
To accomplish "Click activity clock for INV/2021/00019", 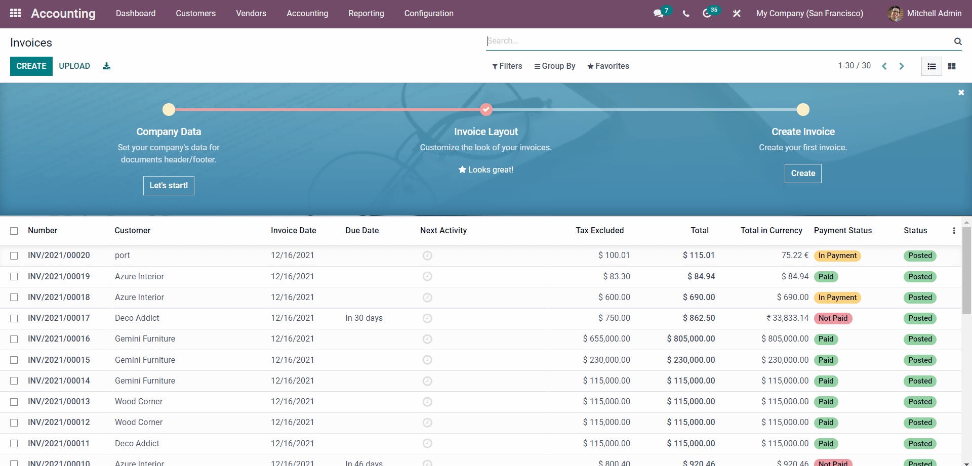I will pyautogui.click(x=427, y=276).
